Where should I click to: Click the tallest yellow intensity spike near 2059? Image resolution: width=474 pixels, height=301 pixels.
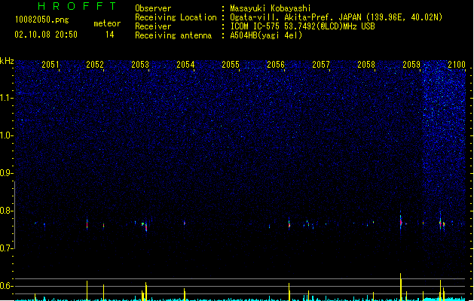(401, 287)
